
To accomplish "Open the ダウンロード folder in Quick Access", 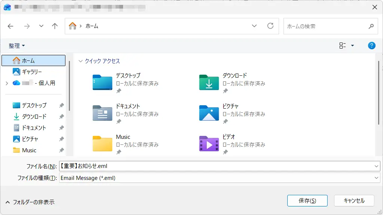I will 209,82.
